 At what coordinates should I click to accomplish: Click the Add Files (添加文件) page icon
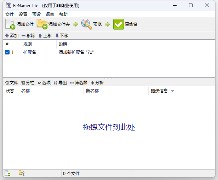[x=10, y=24]
